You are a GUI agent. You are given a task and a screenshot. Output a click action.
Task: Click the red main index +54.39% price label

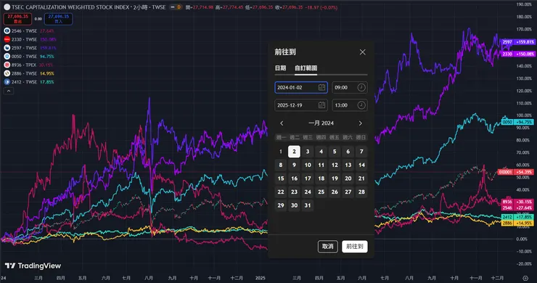point(515,172)
